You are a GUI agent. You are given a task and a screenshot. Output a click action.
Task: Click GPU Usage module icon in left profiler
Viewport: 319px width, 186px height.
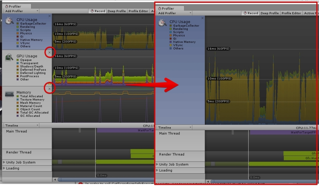pos(9,57)
